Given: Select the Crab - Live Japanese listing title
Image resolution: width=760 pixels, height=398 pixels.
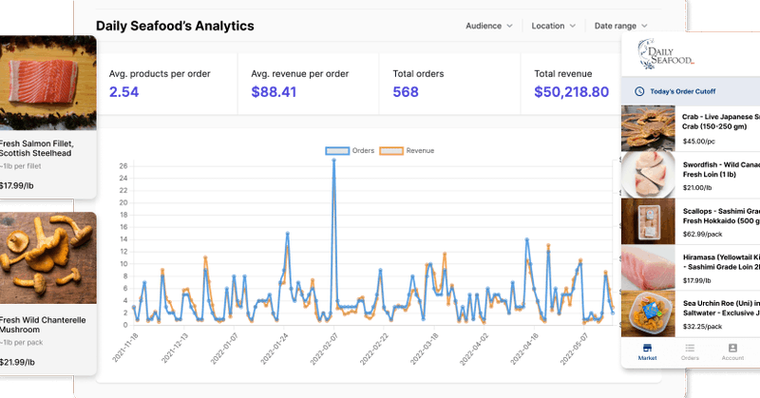Looking at the screenshot, I should click(x=721, y=122).
